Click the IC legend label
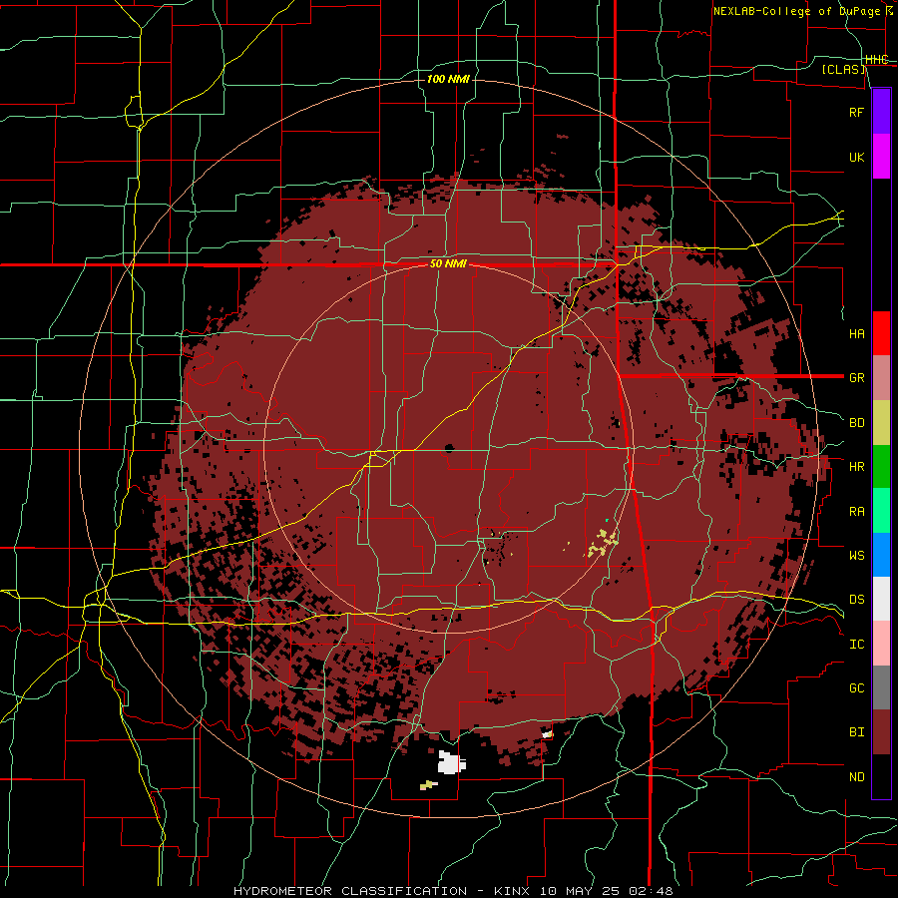Viewport: 898px width, 898px height. pos(856,645)
